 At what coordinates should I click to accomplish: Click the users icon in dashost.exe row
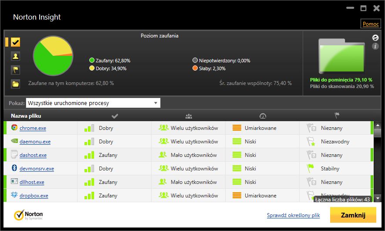pyautogui.click(x=162, y=155)
